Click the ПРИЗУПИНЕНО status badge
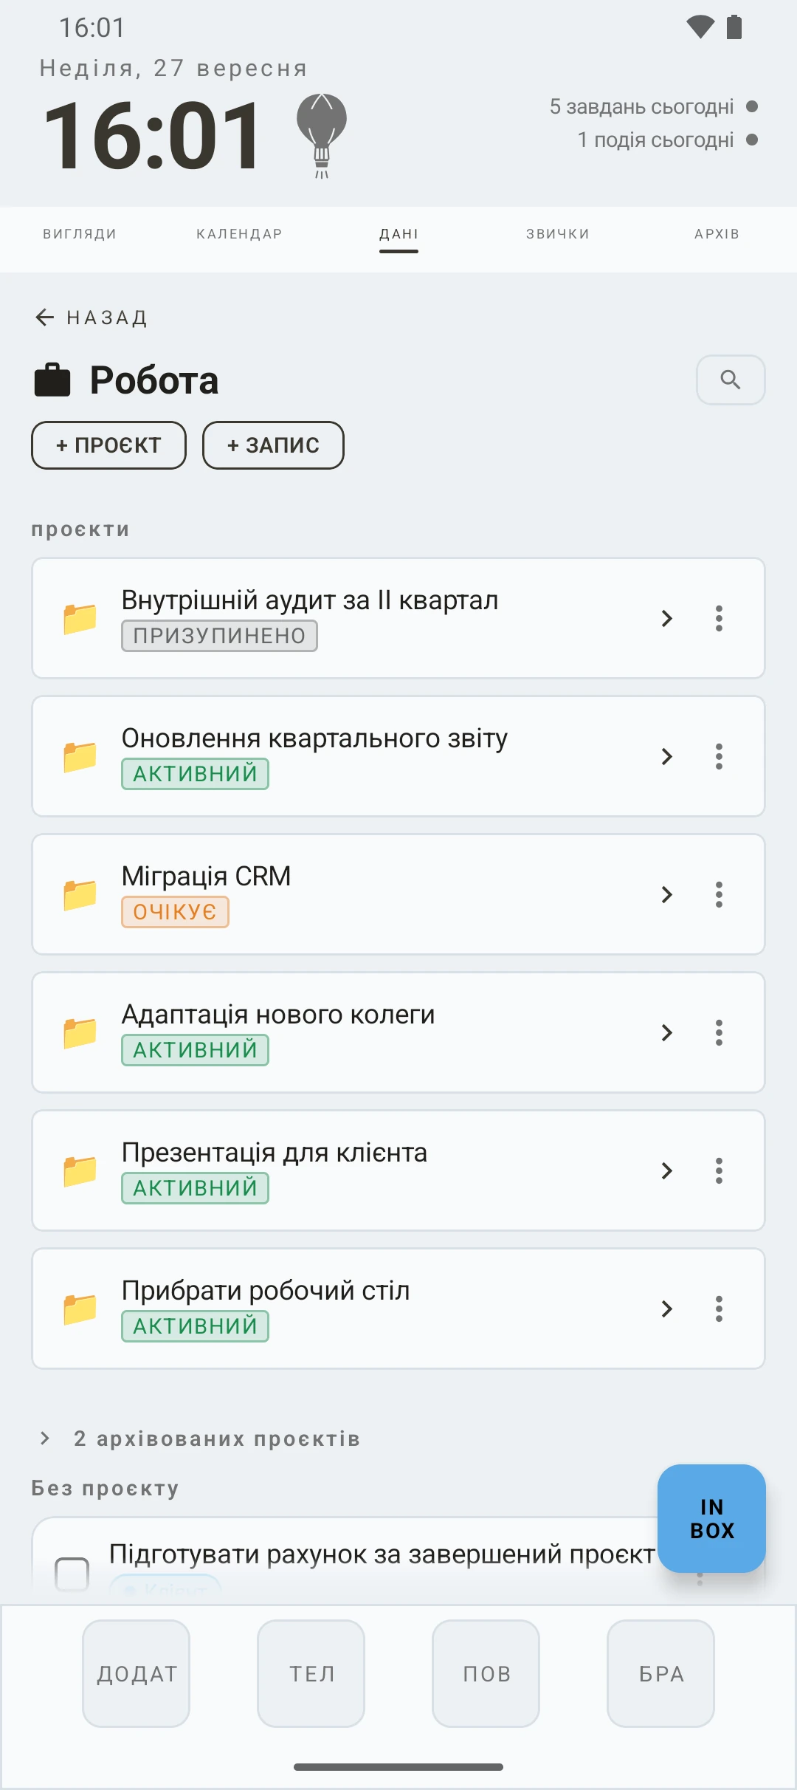This screenshot has height=1790, width=797. click(x=219, y=636)
